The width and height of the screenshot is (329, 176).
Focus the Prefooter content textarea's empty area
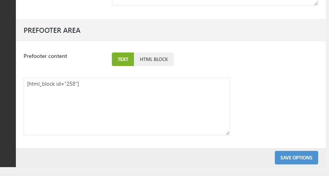[x=127, y=112]
